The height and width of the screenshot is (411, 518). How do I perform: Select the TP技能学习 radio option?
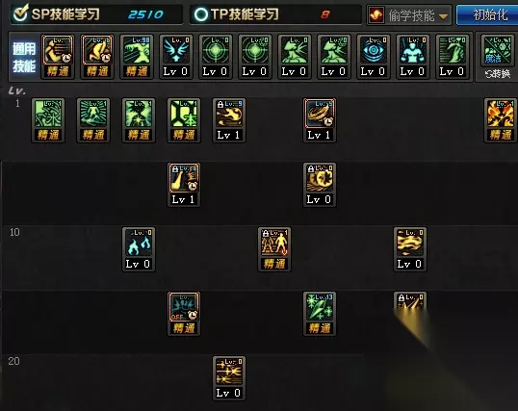(201, 14)
